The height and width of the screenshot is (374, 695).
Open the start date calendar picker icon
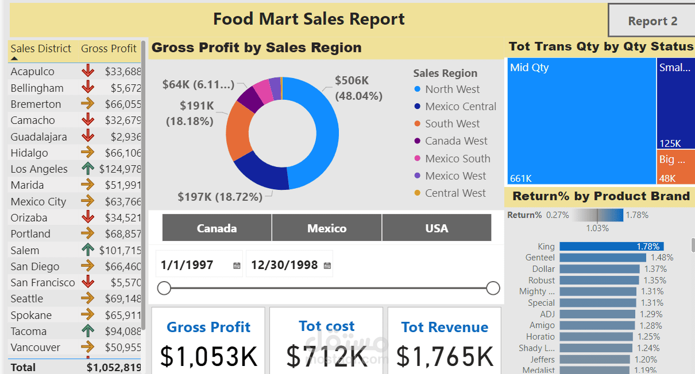[x=237, y=266]
